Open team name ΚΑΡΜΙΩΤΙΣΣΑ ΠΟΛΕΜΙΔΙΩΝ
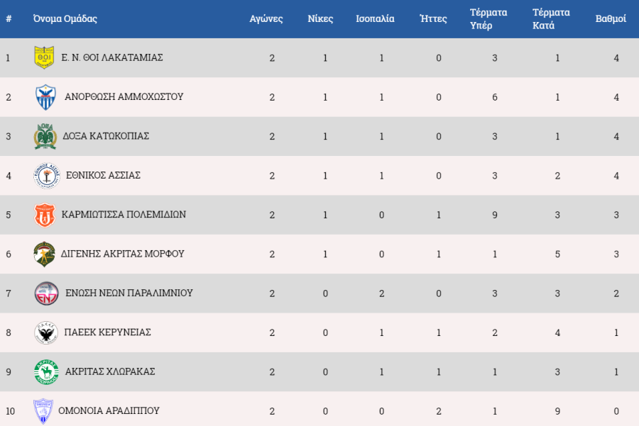639x426 pixels. (124, 215)
